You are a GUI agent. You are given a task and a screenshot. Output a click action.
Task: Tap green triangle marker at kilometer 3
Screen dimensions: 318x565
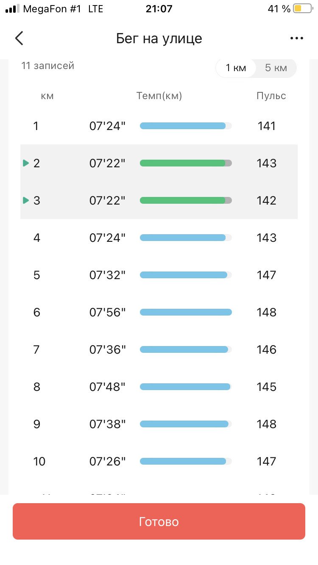26,200
